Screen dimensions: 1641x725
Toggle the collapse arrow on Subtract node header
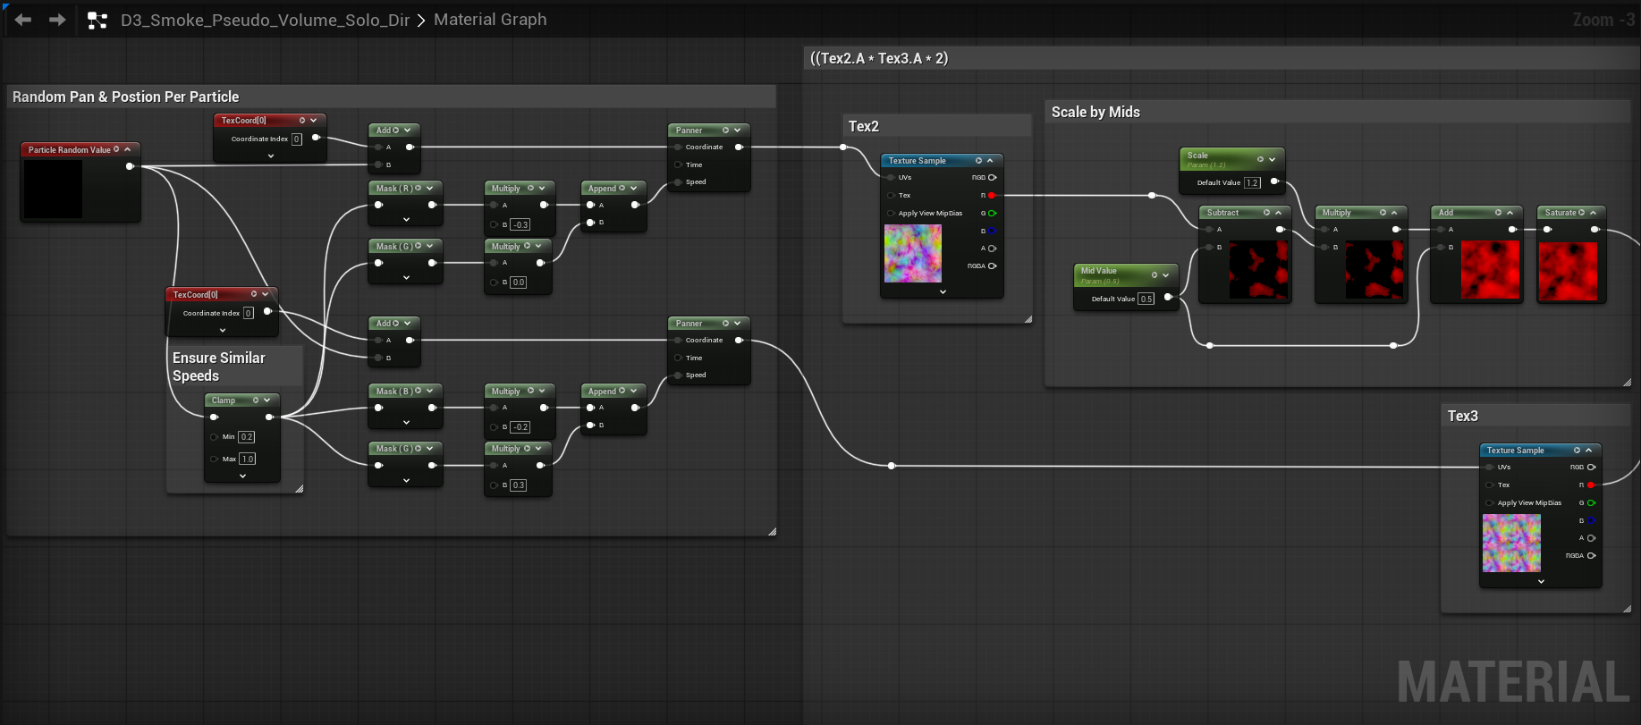tap(1278, 213)
